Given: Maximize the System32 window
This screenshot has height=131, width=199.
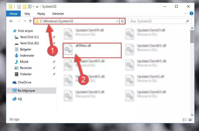Looking at the screenshot, I should tap(176, 6).
